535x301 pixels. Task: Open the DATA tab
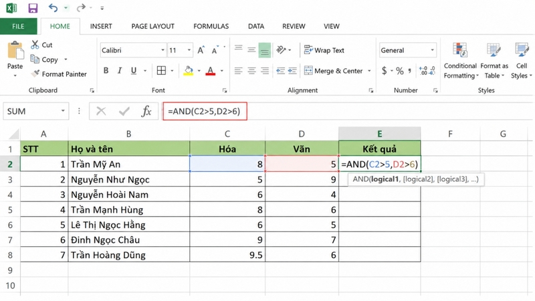[256, 26]
